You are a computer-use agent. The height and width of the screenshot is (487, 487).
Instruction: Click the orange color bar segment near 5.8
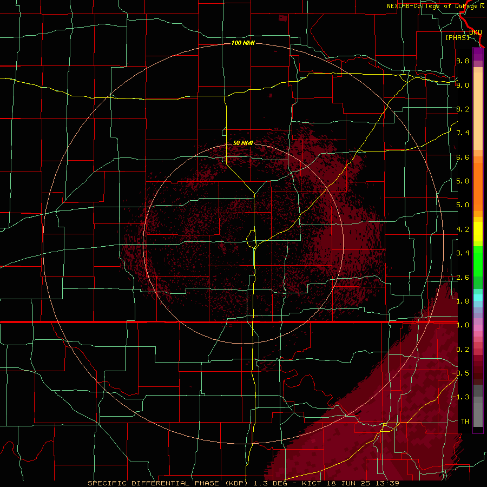[478, 183]
